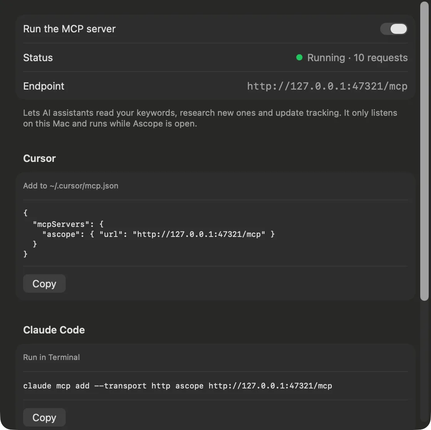Copy the Claude Code terminal command
Screen dimensions: 431x430
[44, 417]
